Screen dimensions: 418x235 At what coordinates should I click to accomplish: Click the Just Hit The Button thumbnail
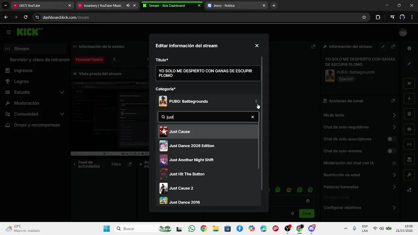pyautogui.click(x=163, y=174)
